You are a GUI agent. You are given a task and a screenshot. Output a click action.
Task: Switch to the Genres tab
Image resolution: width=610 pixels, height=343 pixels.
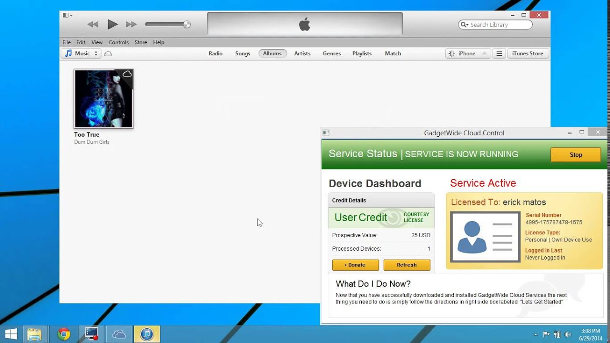click(x=332, y=53)
